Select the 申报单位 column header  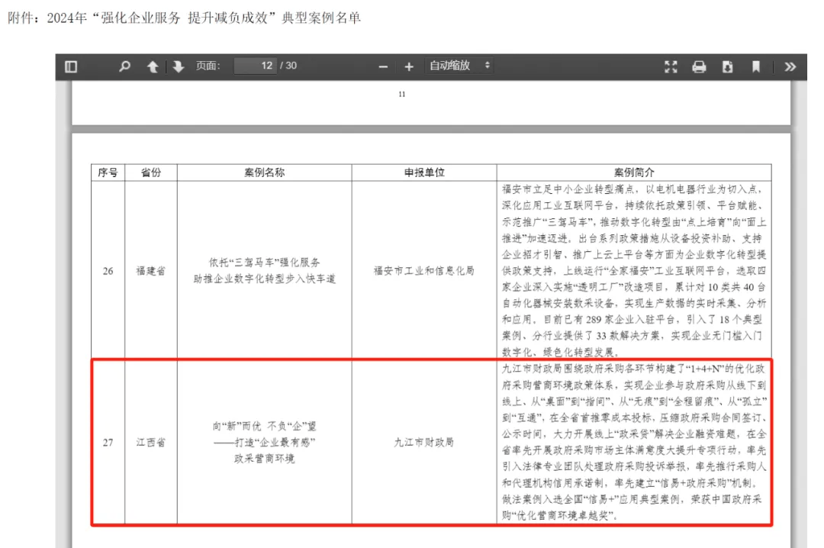coord(424,172)
